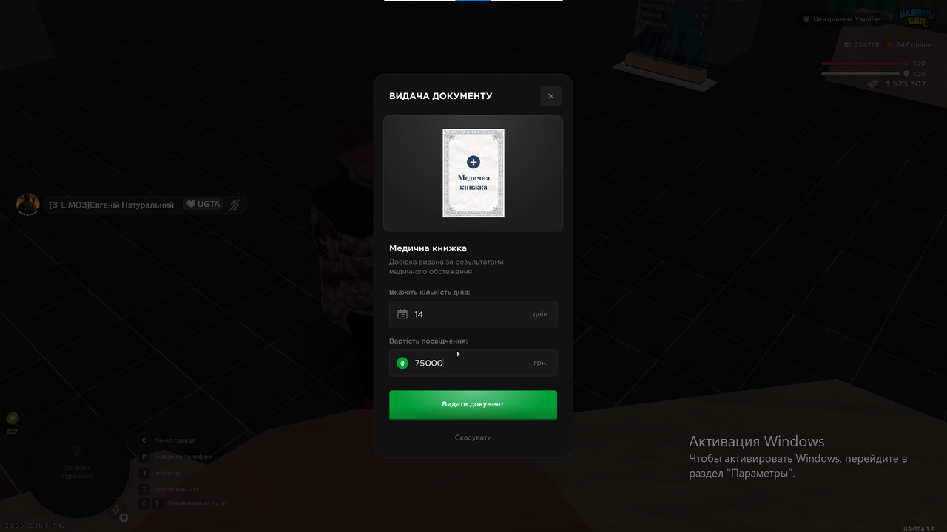The image size is (947, 532).
Task: Click the Відкрити телефон hint
Action: (176, 457)
